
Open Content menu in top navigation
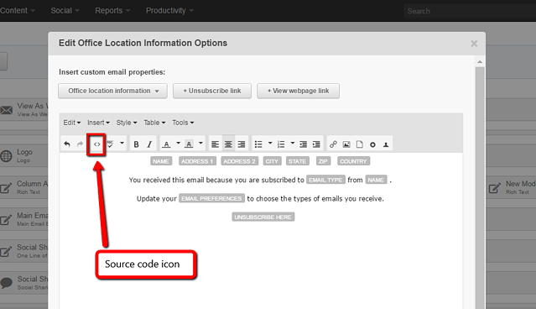[18, 11]
